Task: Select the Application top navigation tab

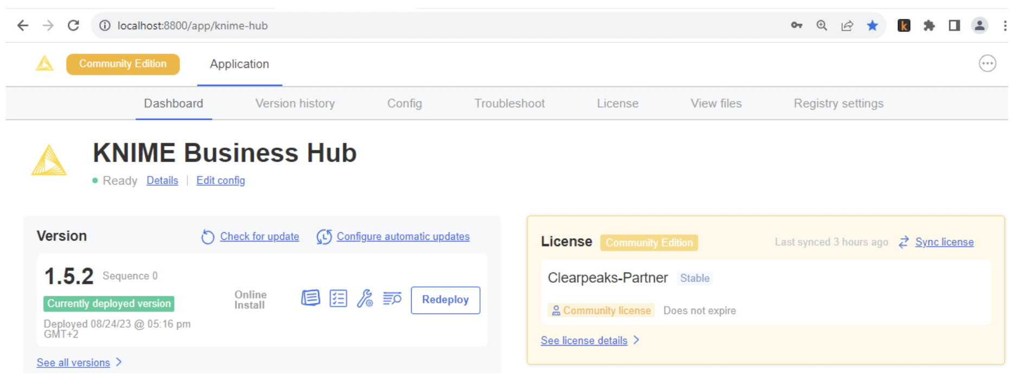Action: tap(239, 64)
